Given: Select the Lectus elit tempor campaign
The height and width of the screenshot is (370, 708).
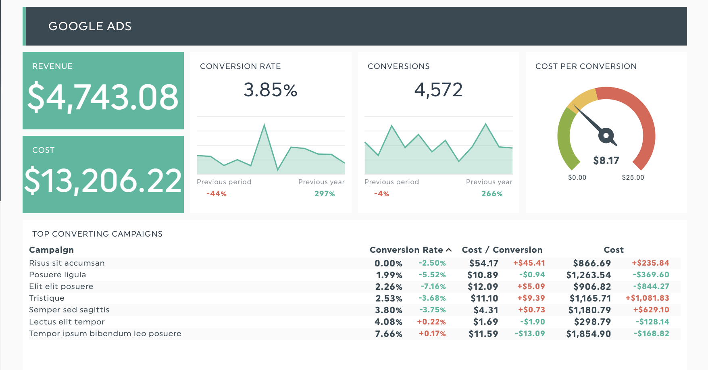Looking at the screenshot, I should pos(67,322).
